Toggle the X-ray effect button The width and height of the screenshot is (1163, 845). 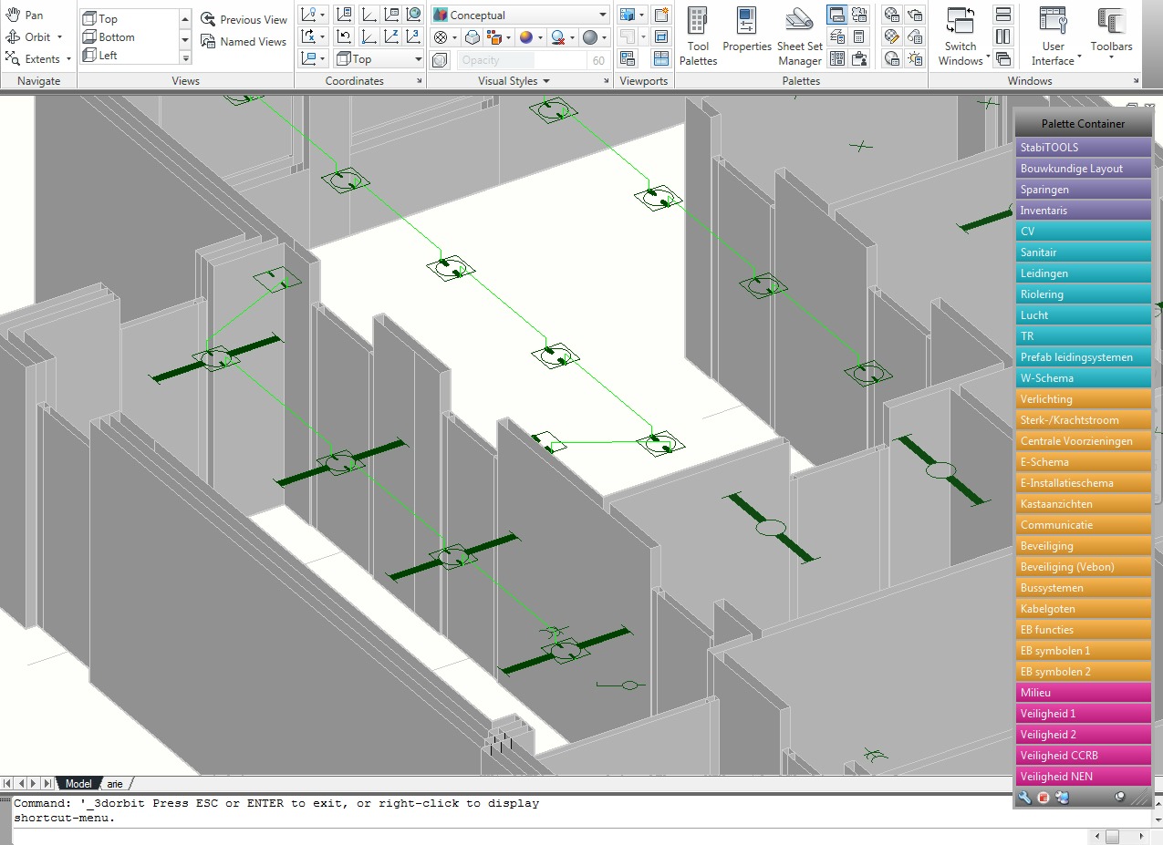coord(441,60)
